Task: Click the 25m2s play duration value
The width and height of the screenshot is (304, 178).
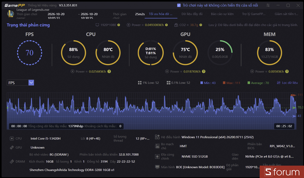Action: [x=140, y=14]
